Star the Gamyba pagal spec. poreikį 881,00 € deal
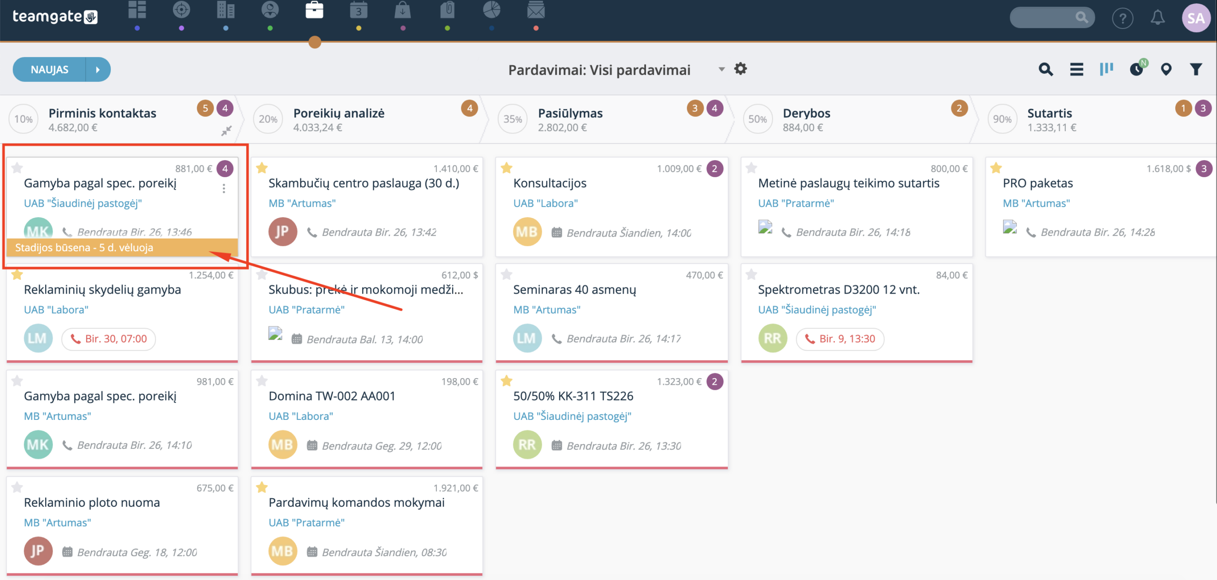Viewport: 1217px width, 580px height. (18, 168)
